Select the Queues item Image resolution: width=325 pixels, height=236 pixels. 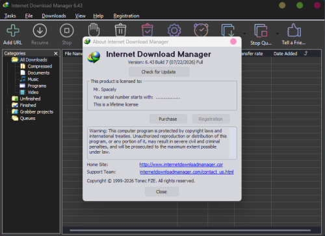(x=27, y=118)
